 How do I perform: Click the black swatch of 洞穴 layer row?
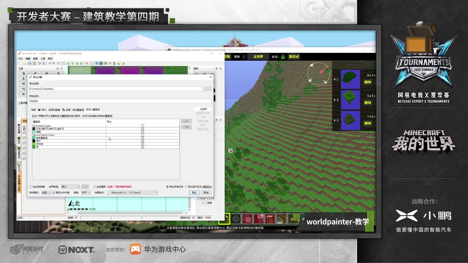click(x=34, y=141)
